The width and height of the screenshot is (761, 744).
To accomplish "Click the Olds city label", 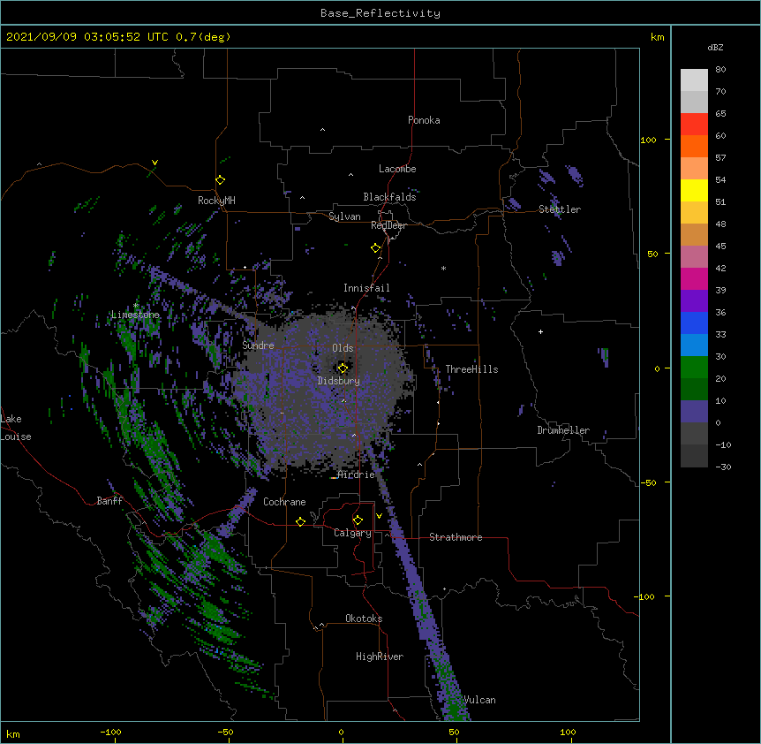I will 343,348.
